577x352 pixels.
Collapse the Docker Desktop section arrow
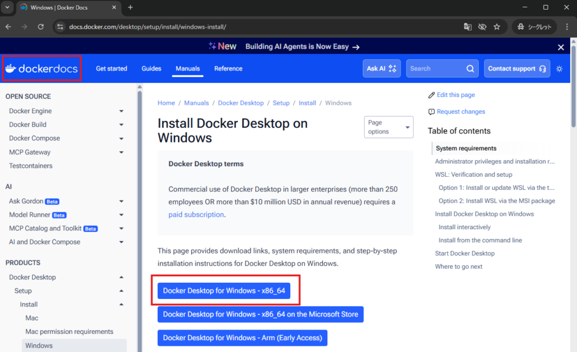pos(121,277)
